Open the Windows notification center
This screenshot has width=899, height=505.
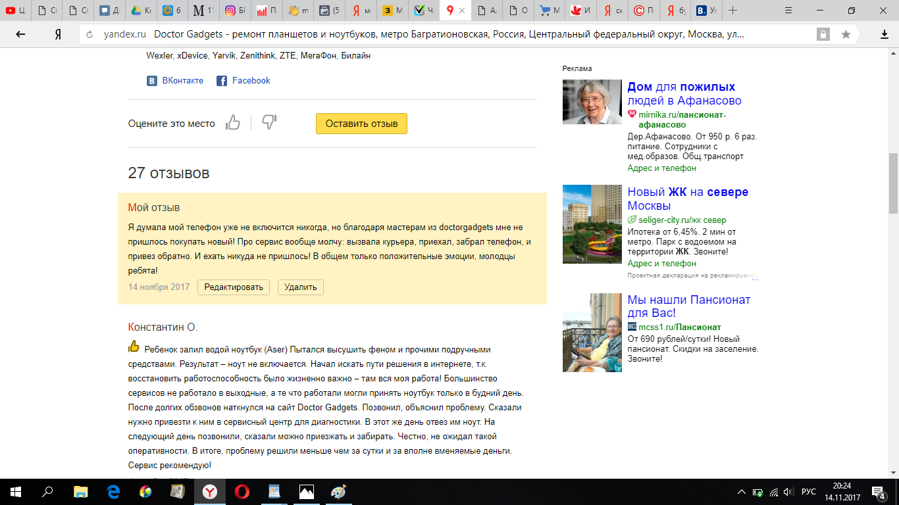tap(879, 491)
